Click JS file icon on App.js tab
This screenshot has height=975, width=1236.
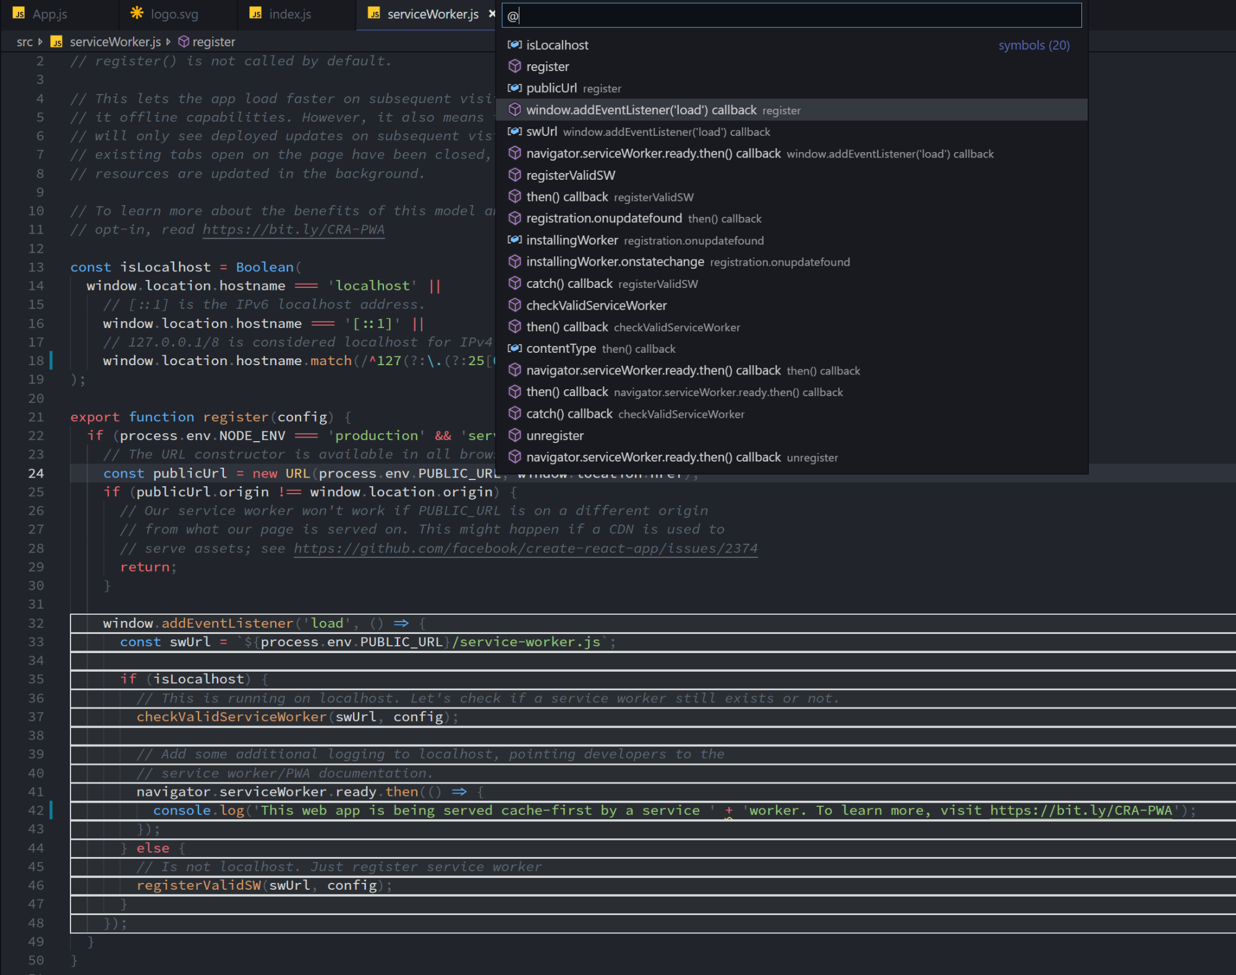click(19, 13)
